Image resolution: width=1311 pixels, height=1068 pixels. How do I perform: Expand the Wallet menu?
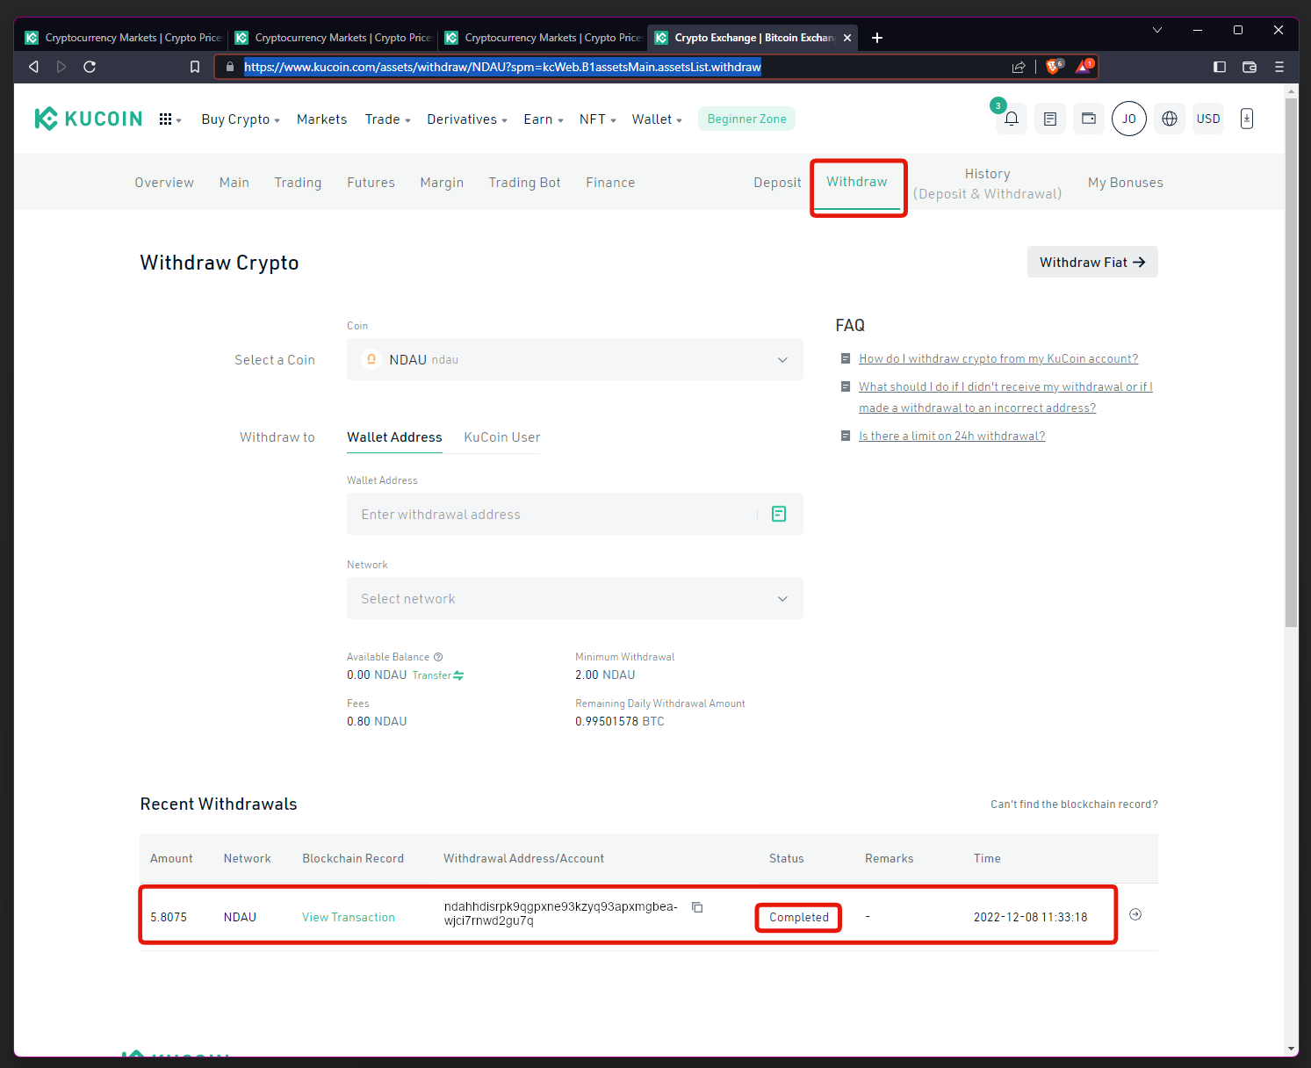(657, 119)
